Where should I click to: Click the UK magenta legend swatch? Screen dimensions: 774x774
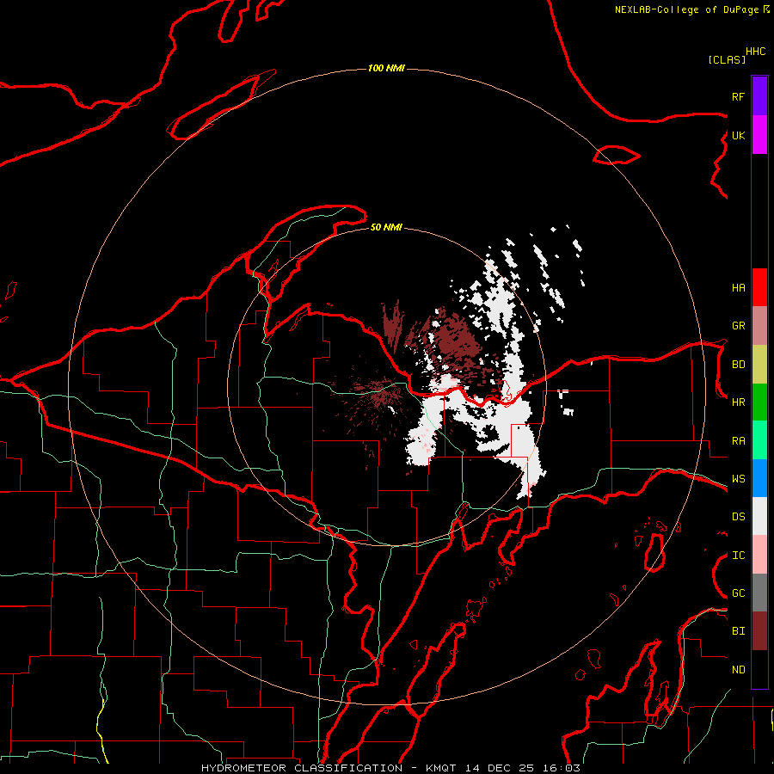pos(759,135)
